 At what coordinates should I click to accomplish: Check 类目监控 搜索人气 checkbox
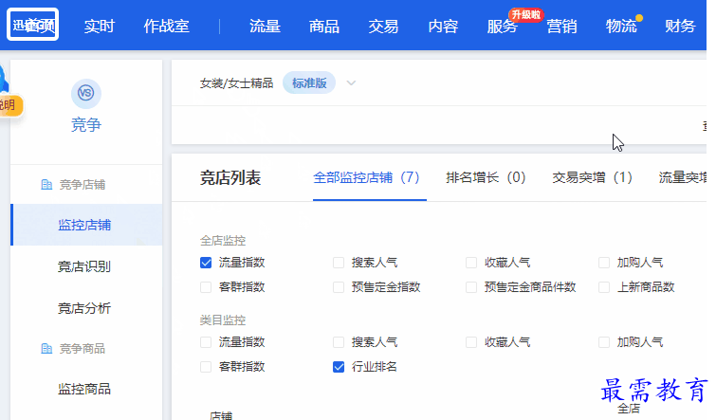click(x=339, y=342)
